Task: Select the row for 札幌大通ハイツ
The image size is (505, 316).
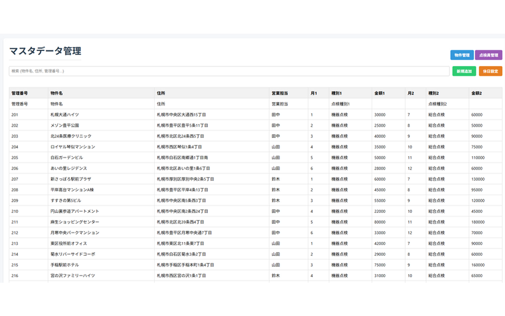Action: click(x=64, y=115)
